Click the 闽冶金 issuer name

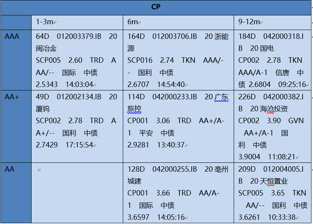point(46,48)
